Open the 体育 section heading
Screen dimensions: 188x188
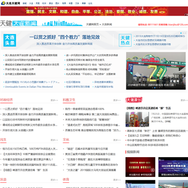click(x=66, y=179)
